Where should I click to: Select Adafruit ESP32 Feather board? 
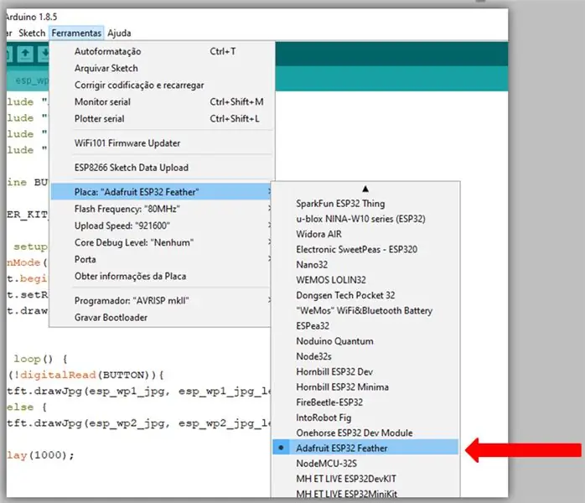pyautogui.click(x=365, y=448)
